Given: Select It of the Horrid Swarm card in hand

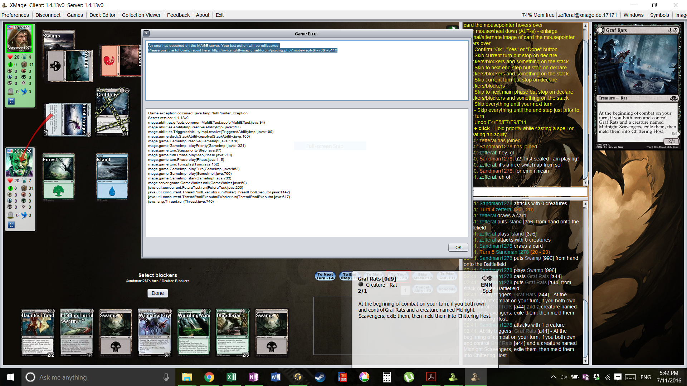Looking at the screenshot, I should coord(77,333).
